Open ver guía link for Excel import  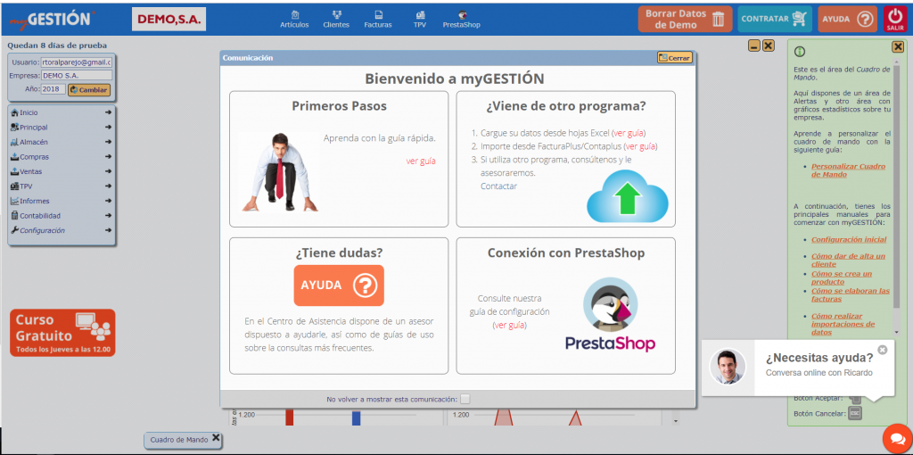(629, 133)
